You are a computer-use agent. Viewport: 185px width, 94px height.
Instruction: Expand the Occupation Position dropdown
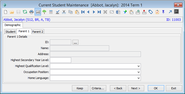click(x=139, y=72)
